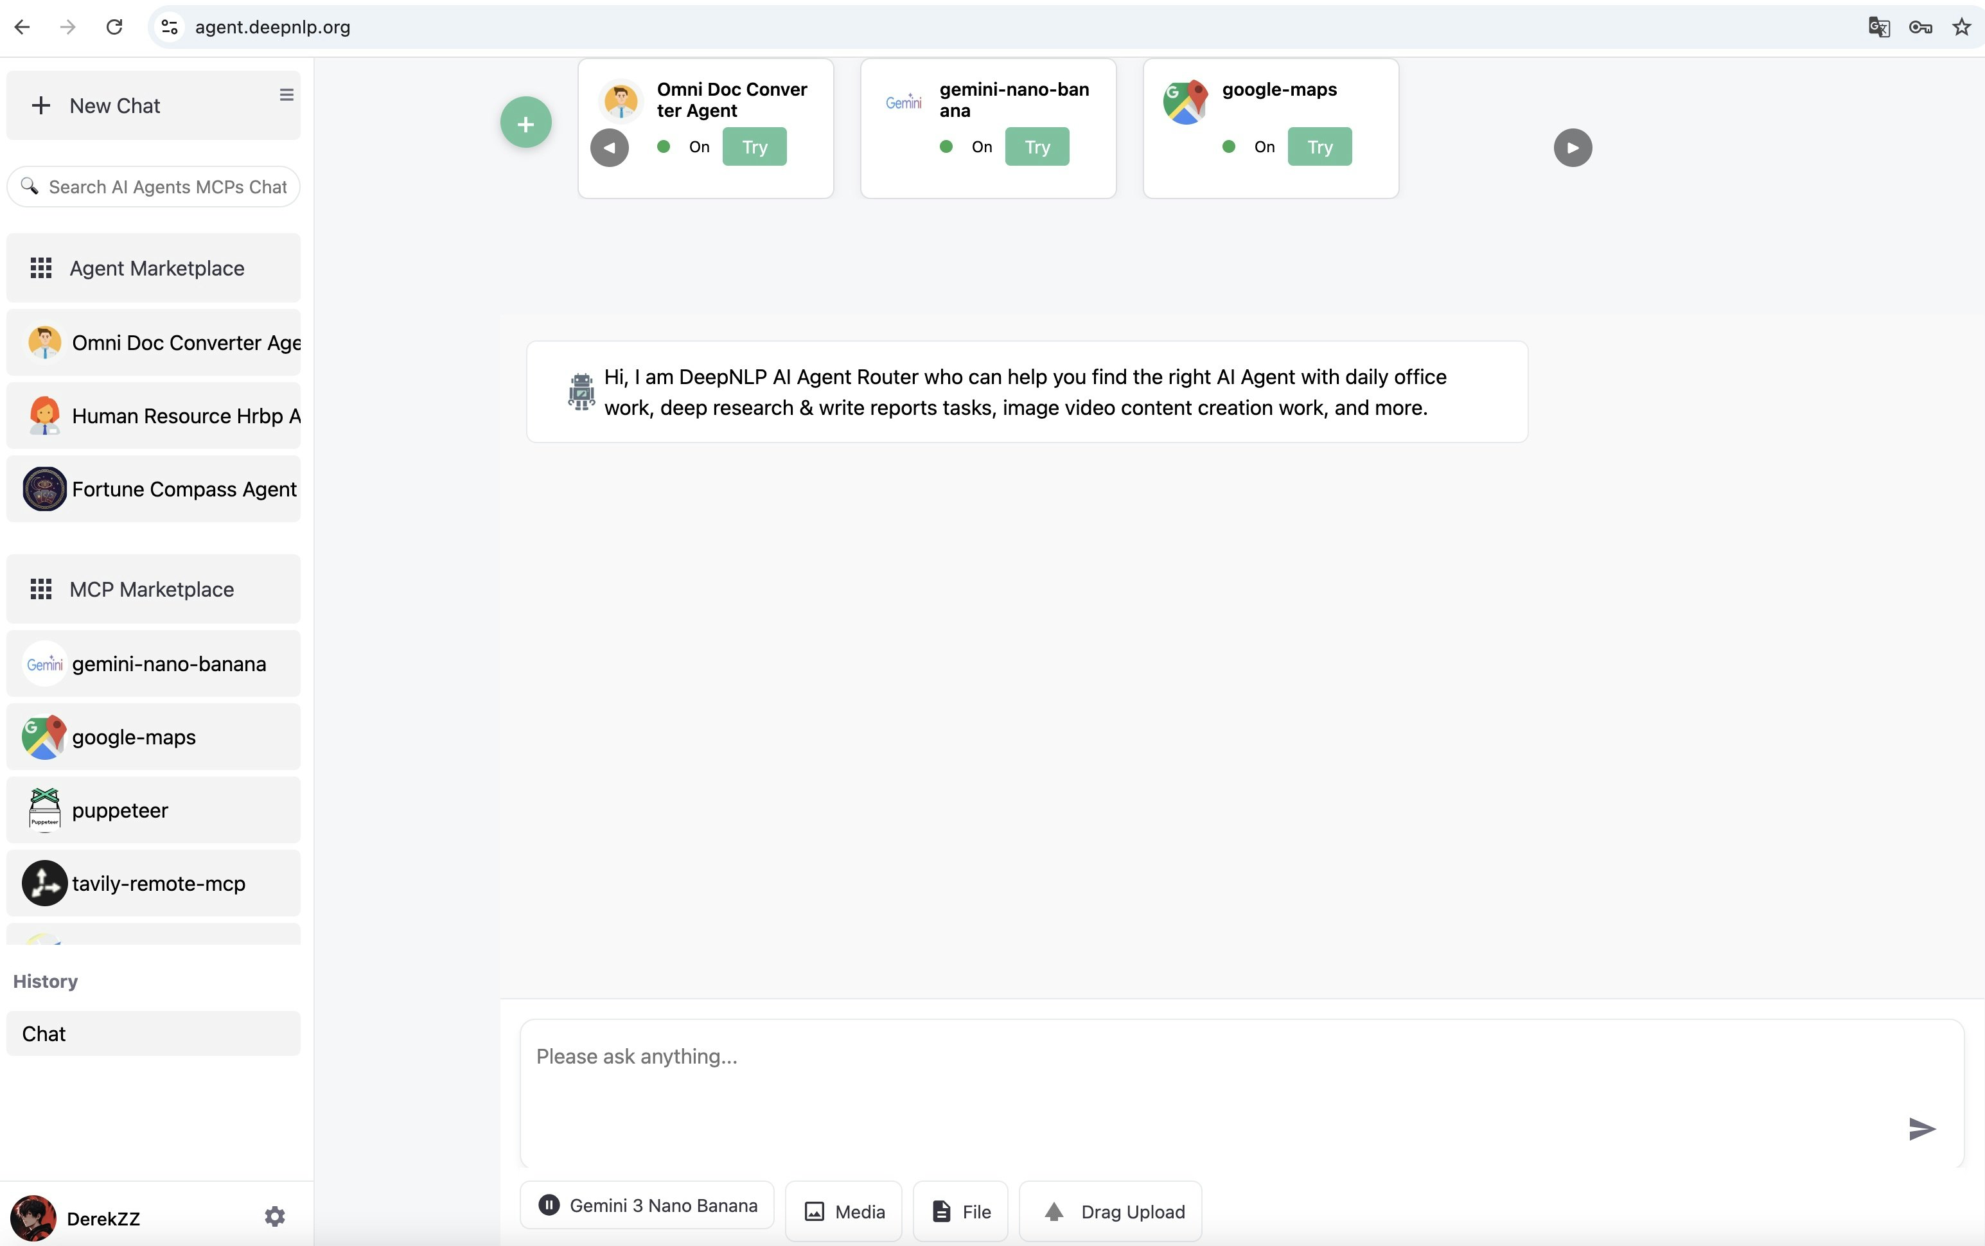
Task: Toggle the On switch on the gemini-nano-banana card
Action: pyautogui.click(x=946, y=146)
